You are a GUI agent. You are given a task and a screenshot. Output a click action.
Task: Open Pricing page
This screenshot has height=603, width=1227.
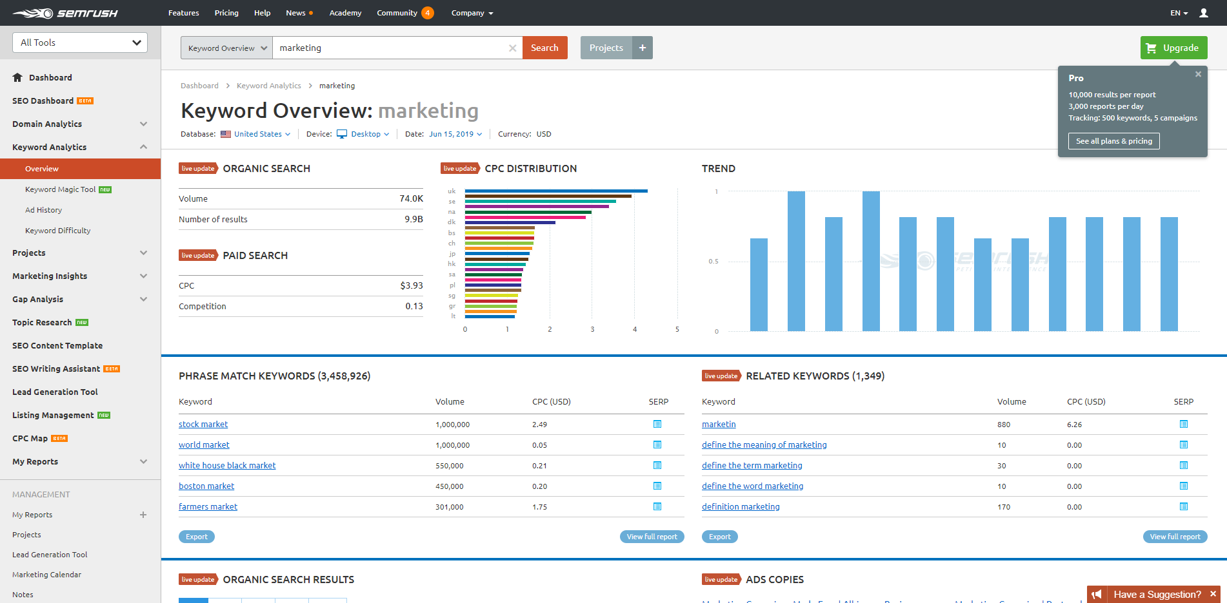tap(226, 13)
